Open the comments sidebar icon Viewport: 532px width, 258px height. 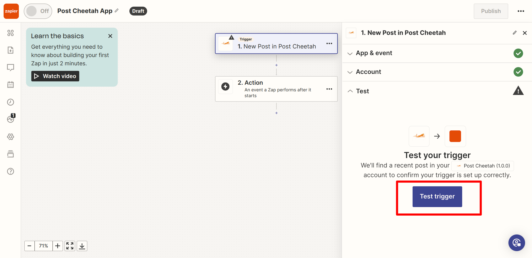click(x=11, y=68)
